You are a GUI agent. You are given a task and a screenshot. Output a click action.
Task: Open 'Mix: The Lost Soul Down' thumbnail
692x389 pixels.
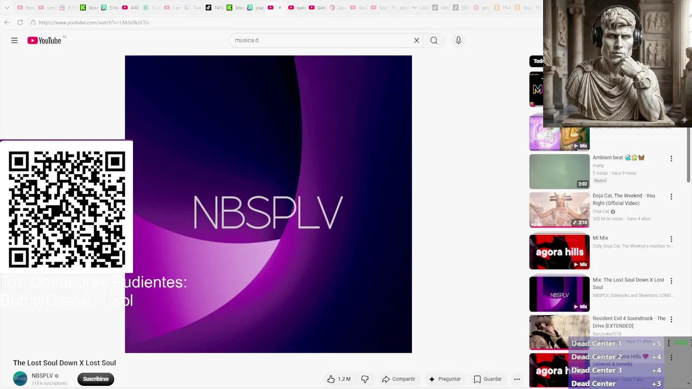(x=560, y=294)
